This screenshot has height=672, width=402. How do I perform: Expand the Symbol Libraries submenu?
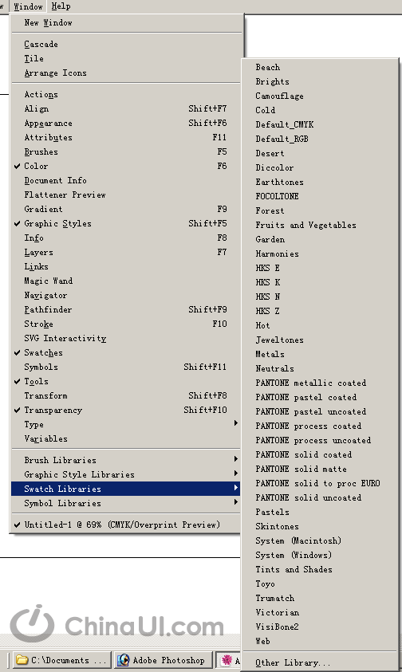126,503
